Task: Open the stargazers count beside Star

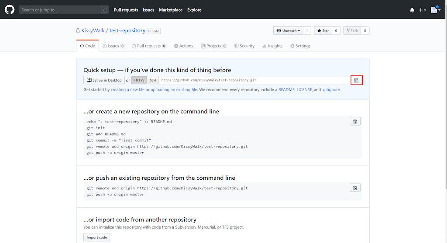Action: click(336, 31)
